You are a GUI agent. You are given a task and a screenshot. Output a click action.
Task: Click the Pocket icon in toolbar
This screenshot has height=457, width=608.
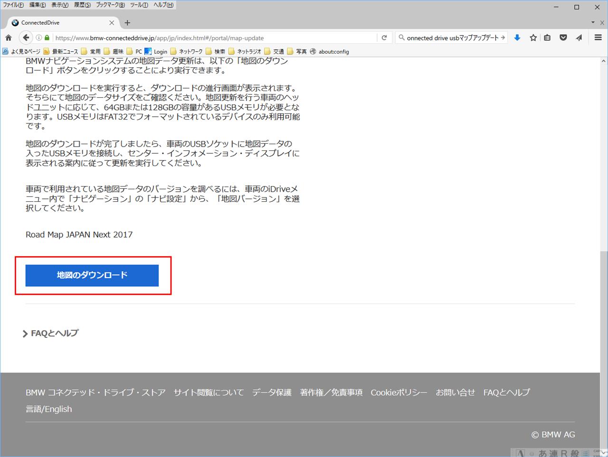pyautogui.click(x=563, y=37)
